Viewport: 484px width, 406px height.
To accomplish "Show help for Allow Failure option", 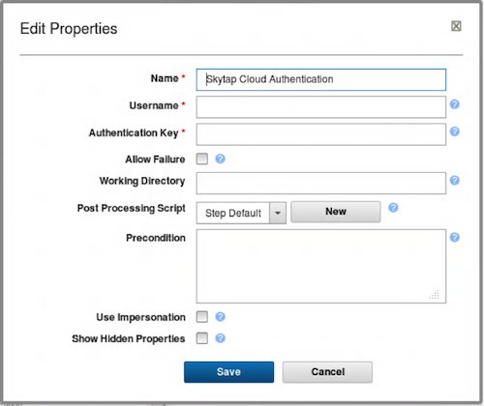I will click(x=220, y=159).
